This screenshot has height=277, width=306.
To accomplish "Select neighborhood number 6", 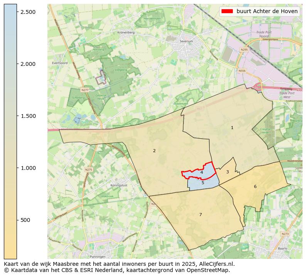I will point(255,186).
